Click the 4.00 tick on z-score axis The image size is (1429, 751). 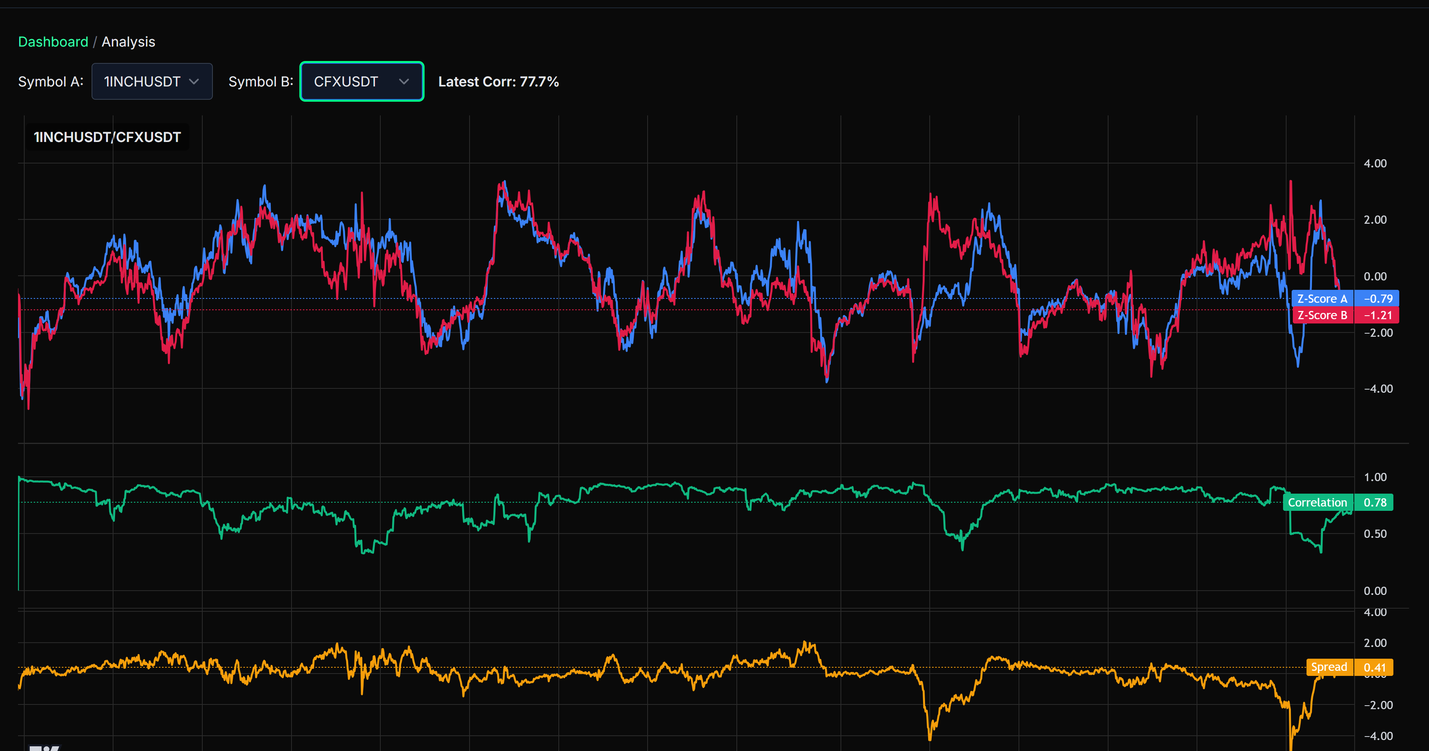click(x=1375, y=163)
